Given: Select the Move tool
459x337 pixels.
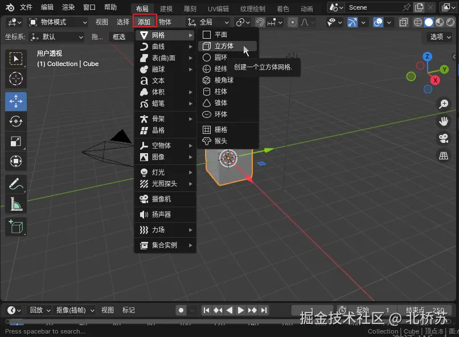Looking at the screenshot, I should pyautogui.click(x=16, y=101).
